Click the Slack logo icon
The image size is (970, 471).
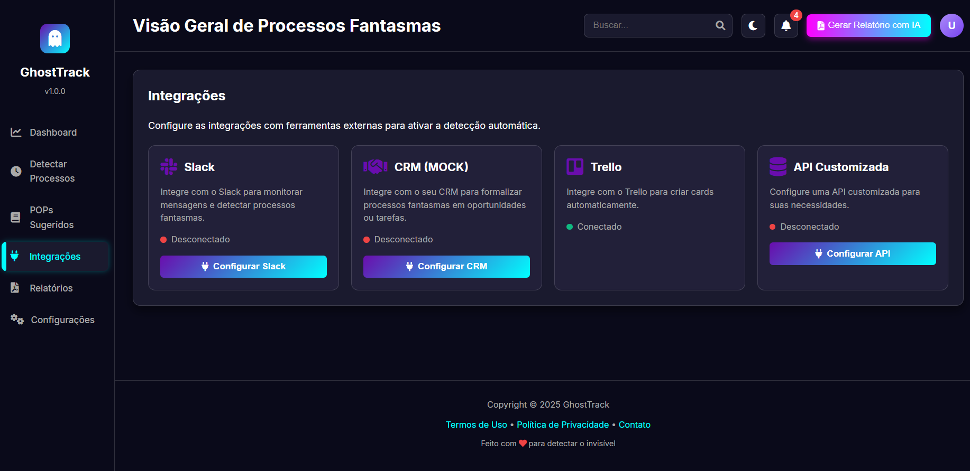tap(169, 167)
